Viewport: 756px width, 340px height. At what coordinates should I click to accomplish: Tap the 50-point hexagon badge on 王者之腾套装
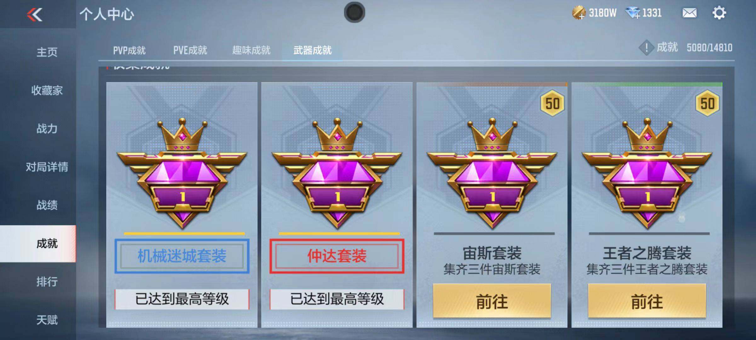707,103
